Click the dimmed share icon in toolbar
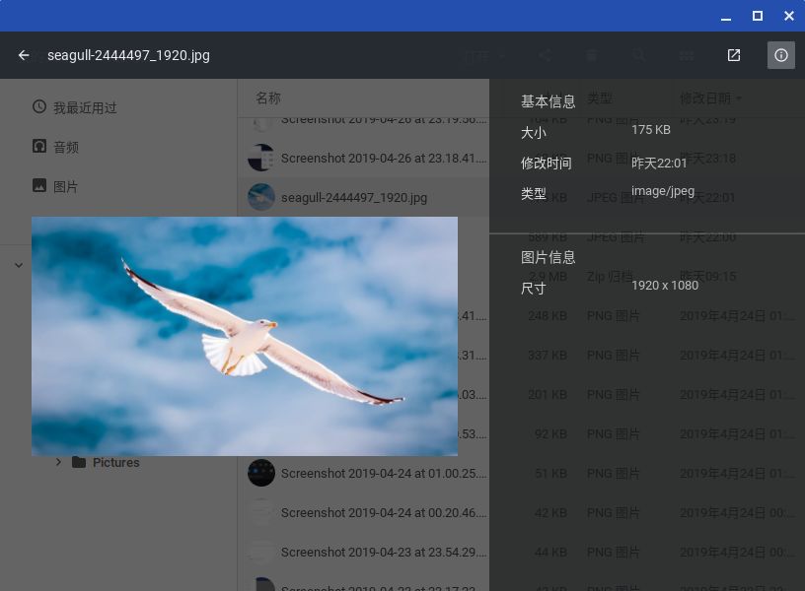This screenshot has height=591, width=805. pos(545,56)
